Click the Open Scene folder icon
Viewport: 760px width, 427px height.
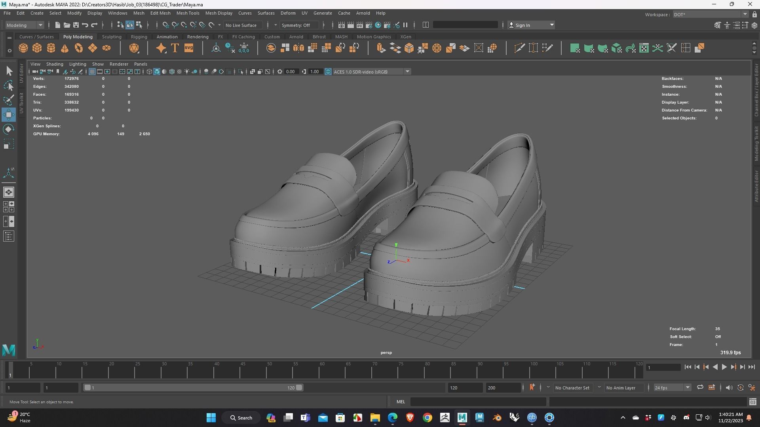(x=67, y=25)
